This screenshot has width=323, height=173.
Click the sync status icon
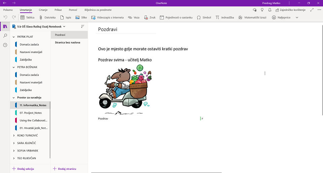pos(255,10)
